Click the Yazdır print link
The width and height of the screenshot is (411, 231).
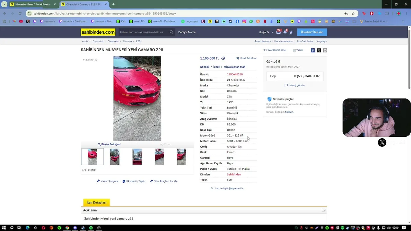point(298,50)
